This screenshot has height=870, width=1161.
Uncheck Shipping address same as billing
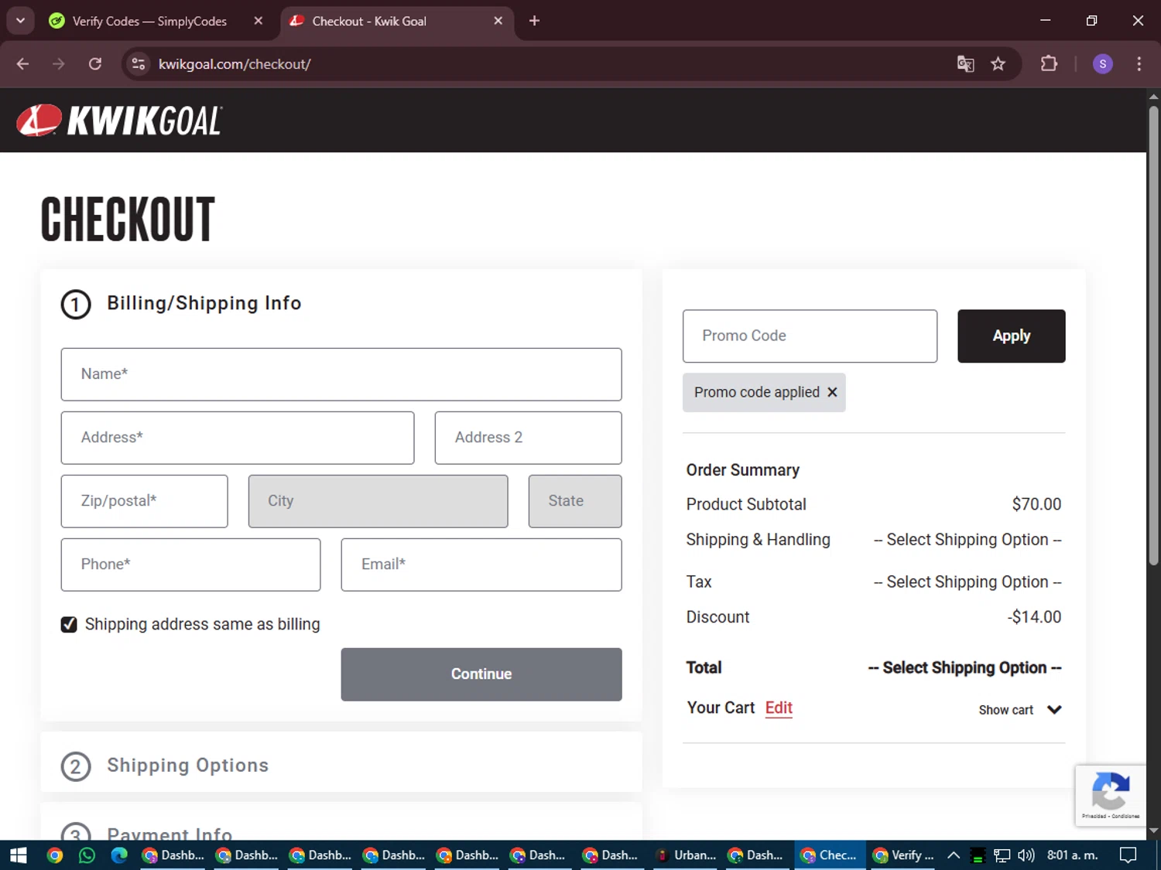coord(69,624)
